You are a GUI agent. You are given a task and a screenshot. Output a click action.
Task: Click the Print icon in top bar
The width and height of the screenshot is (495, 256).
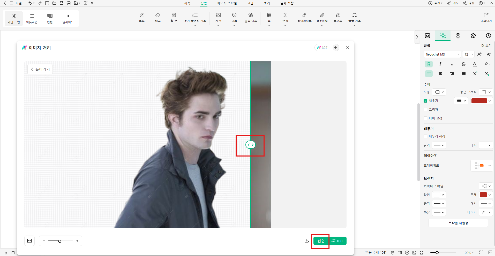pos(69,3)
